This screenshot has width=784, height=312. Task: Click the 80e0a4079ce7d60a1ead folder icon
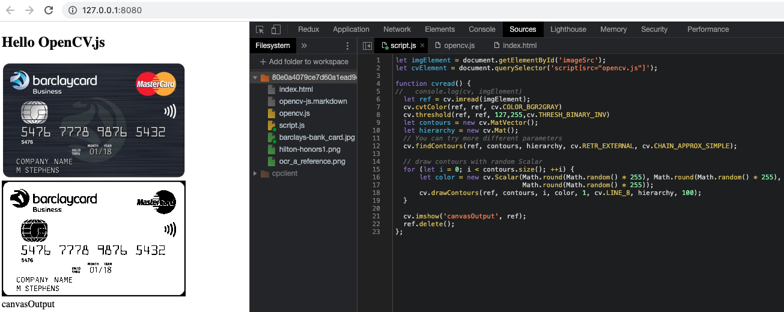click(264, 77)
